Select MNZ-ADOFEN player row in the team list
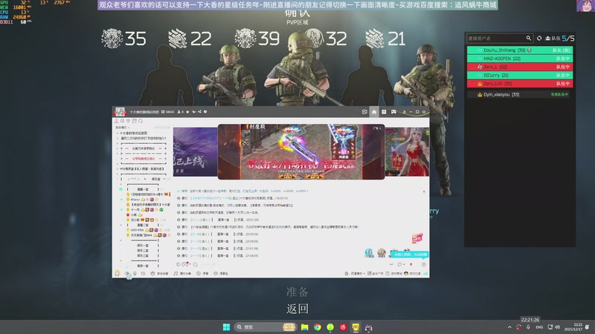This screenshot has height=334, width=595. click(519, 59)
